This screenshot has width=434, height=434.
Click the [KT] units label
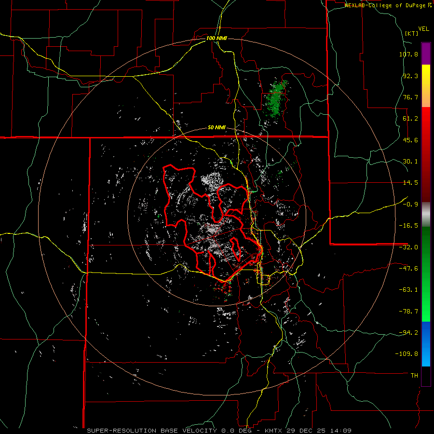(x=411, y=33)
